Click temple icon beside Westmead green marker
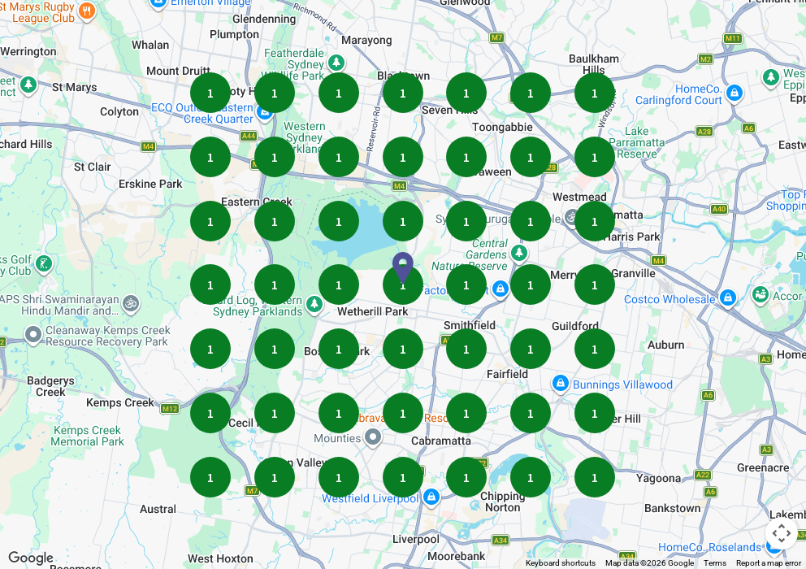 570,218
